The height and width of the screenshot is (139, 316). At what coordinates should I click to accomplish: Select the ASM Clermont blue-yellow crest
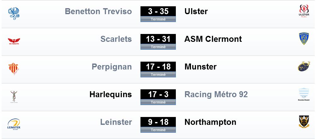(x=304, y=38)
